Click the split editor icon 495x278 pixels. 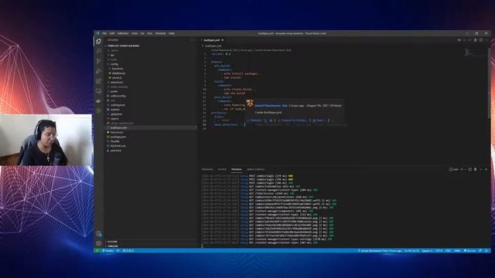point(481,40)
